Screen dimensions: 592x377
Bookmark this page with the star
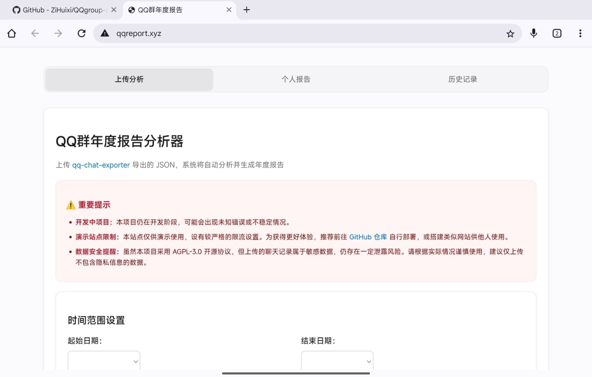[510, 33]
